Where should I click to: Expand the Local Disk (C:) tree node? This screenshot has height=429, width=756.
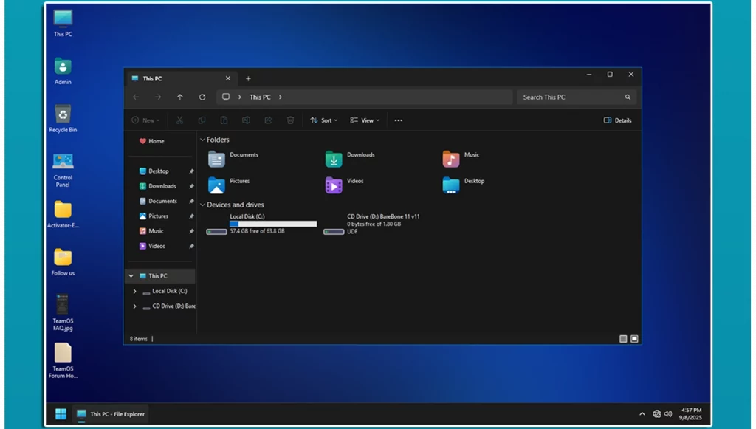134,291
